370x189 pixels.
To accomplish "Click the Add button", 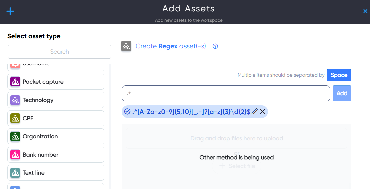I will point(342,93).
